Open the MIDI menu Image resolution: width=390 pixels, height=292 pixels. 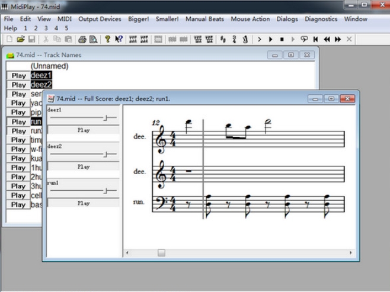[x=65, y=19]
